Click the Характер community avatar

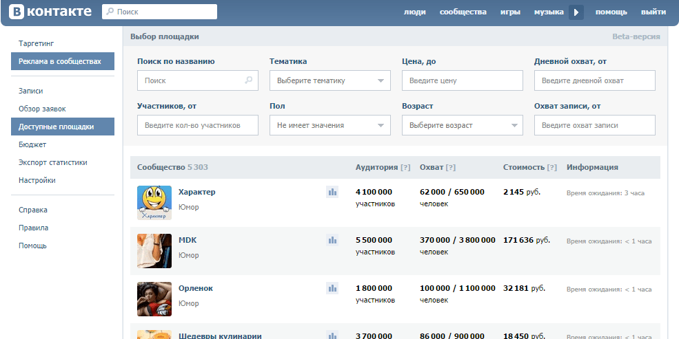pyautogui.click(x=154, y=203)
